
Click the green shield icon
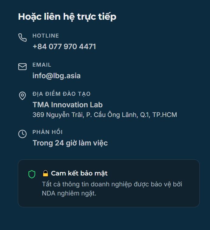(x=32, y=174)
